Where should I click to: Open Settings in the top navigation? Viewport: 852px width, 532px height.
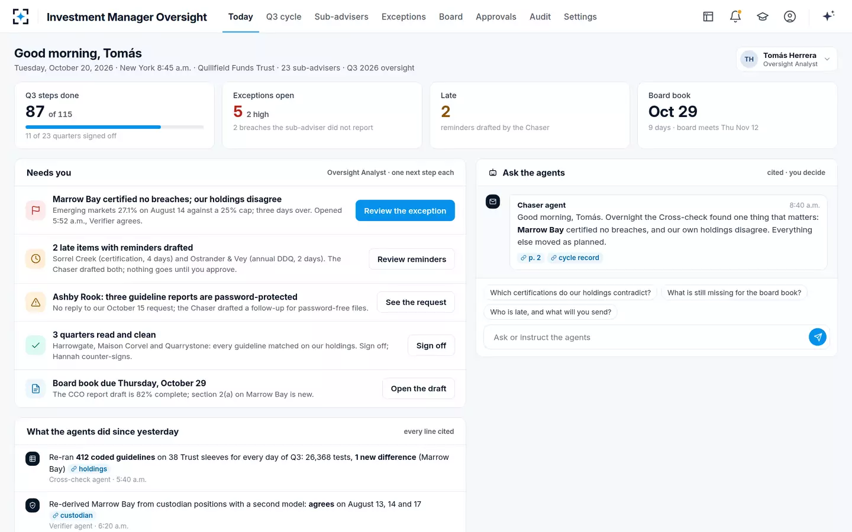coord(580,17)
